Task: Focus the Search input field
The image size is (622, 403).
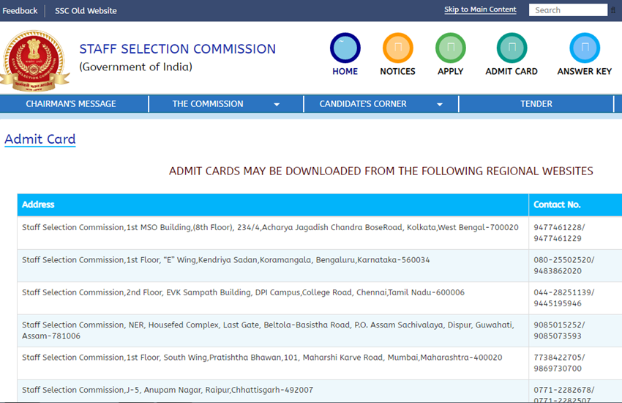Action: pyautogui.click(x=569, y=10)
